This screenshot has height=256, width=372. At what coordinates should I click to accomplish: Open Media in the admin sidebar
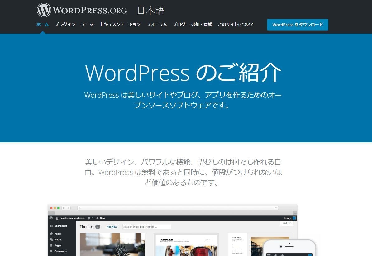(56, 239)
